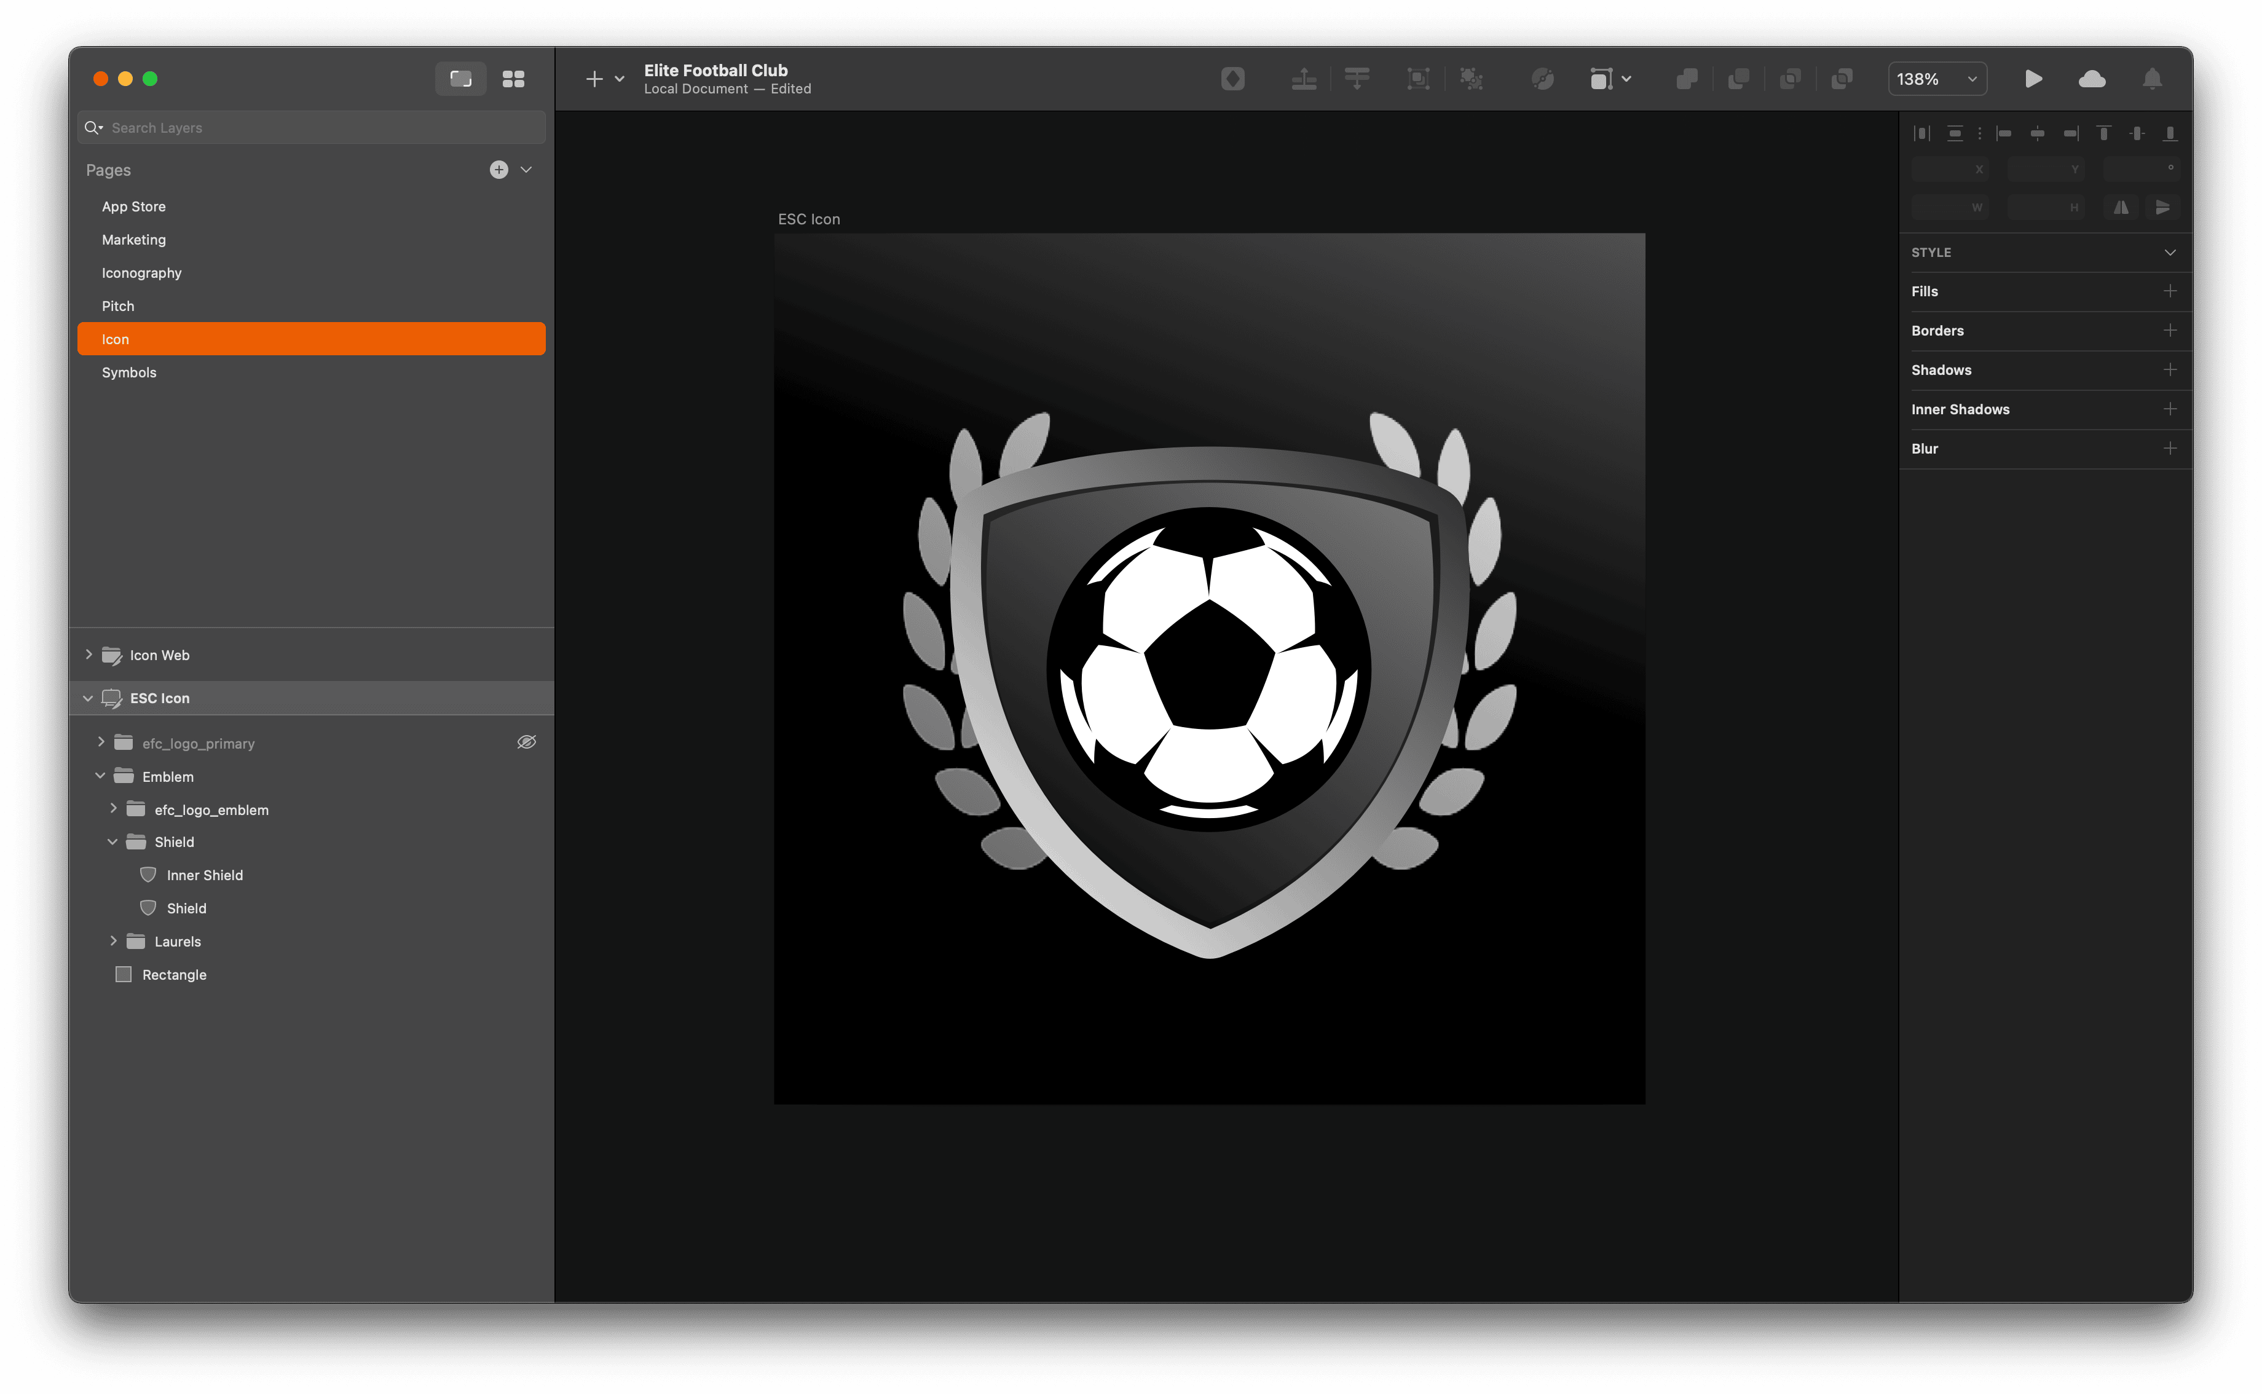Switch the sidebar to Layer List view
This screenshot has height=1394, width=2262.
460,79
